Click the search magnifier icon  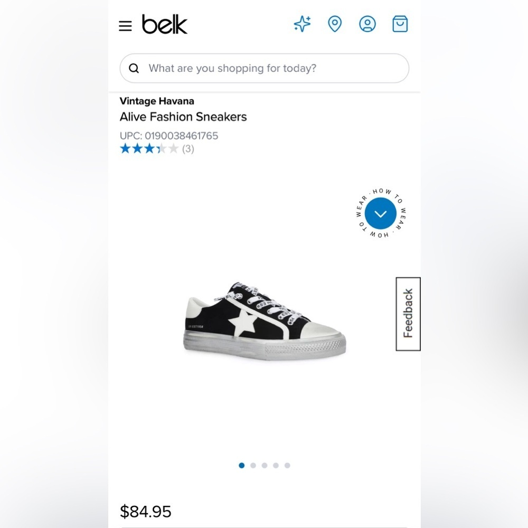click(x=134, y=68)
